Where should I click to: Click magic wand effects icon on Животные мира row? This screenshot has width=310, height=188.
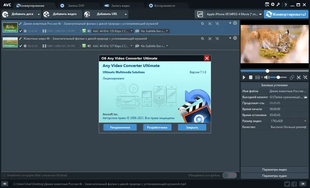pos(217,38)
